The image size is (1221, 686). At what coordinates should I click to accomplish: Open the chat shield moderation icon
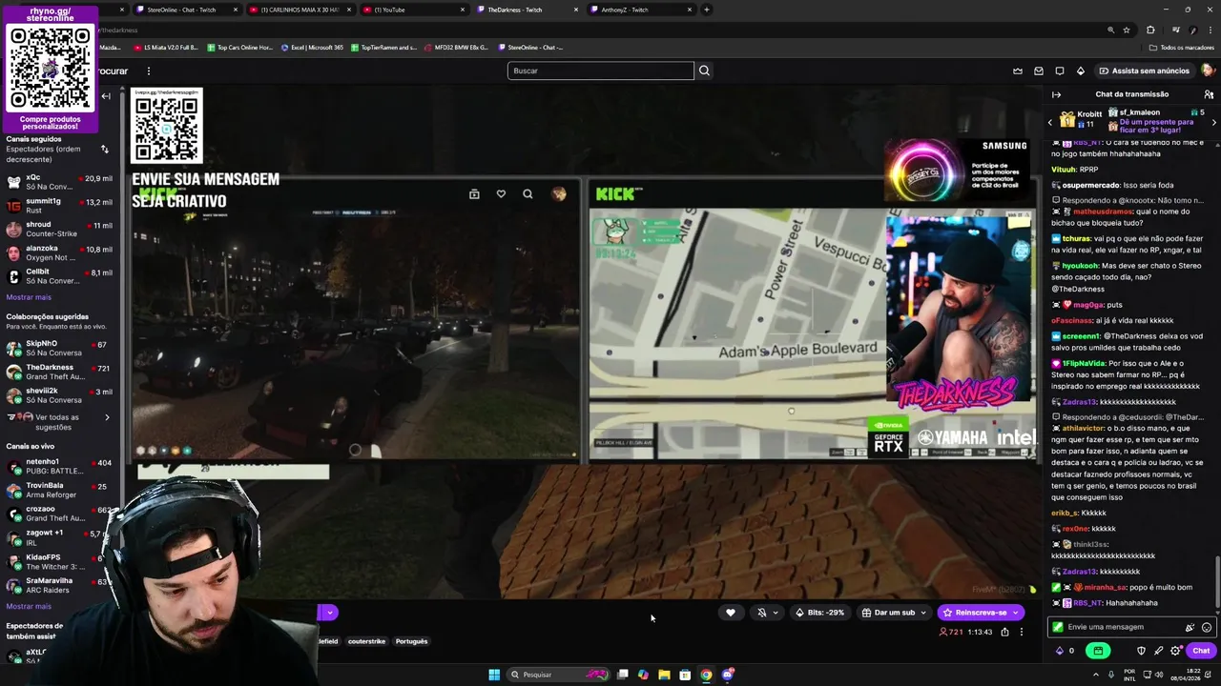(x=1141, y=651)
